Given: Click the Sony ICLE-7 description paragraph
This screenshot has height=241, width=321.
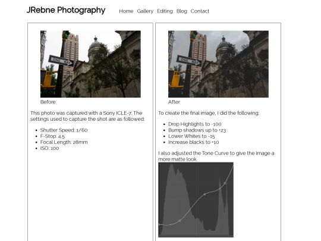Looking at the screenshot, I should pos(87,116).
